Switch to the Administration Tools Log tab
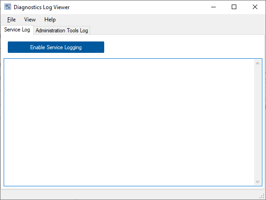The width and height of the screenshot is (266, 200). 62,31
